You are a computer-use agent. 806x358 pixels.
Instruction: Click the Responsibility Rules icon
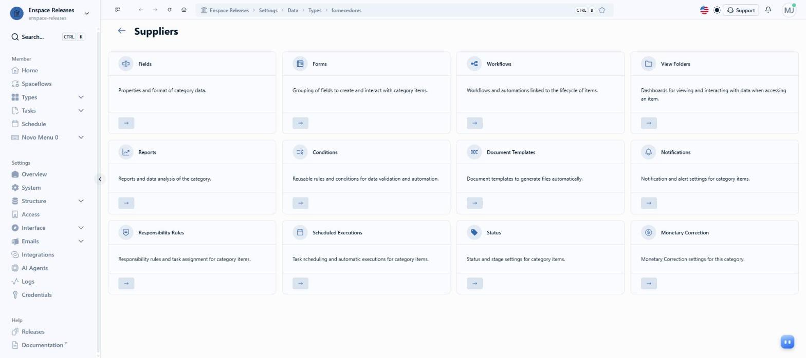pos(126,232)
